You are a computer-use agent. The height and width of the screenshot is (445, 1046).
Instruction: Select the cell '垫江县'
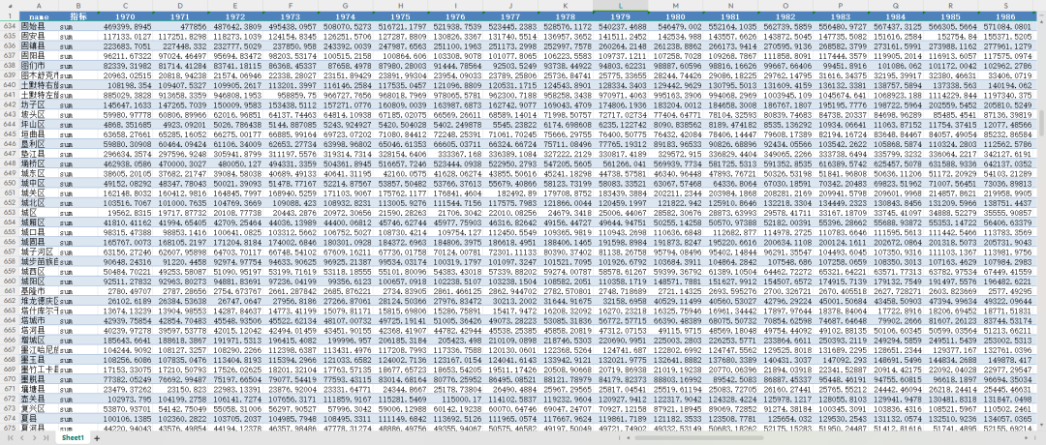tap(39, 153)
